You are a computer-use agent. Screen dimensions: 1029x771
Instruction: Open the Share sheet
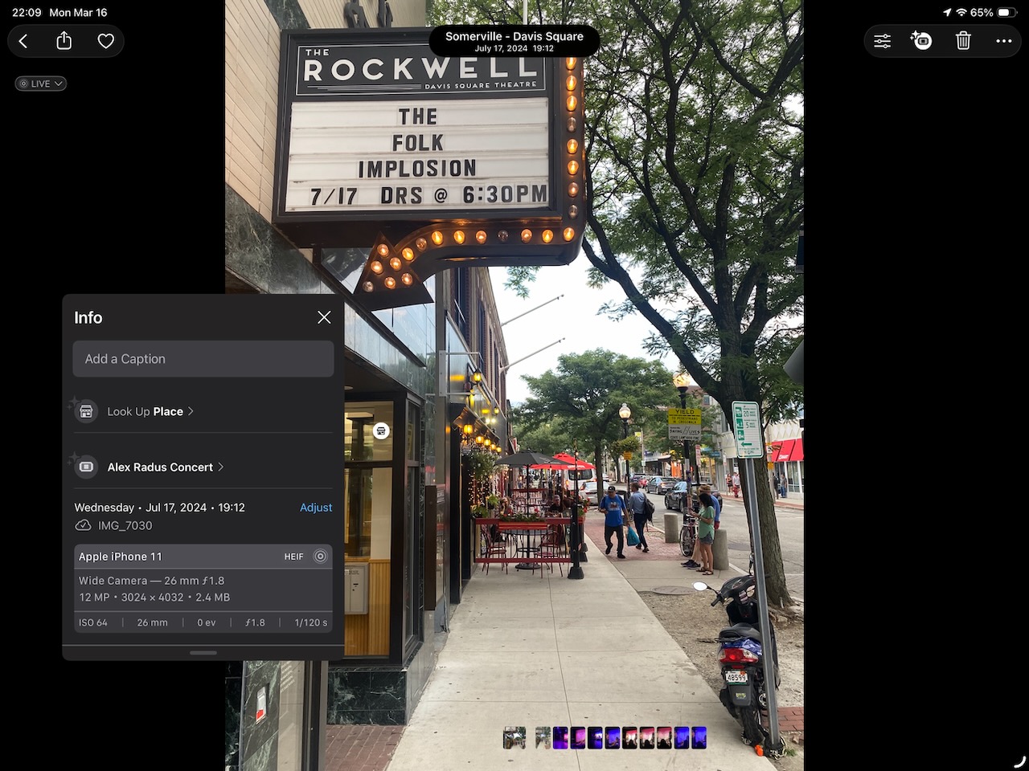(x=64, y=40)
